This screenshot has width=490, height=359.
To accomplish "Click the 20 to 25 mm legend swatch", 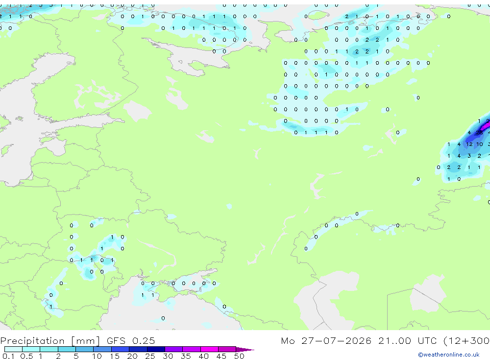I will [x=138, y=349].
